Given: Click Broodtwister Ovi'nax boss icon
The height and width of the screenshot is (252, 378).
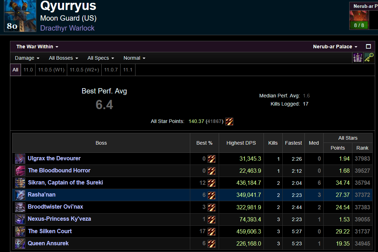Looking at the screenshot, I should (x=20, y=207).
